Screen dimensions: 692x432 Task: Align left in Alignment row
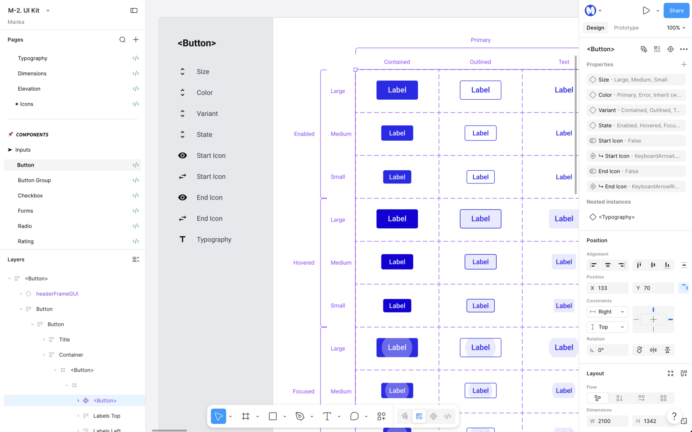(x=594, y=265)
